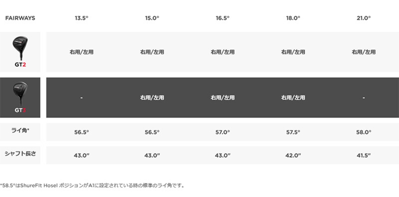Click the ShureFit Hosel footnote text

pyautogui.click(x=92, y=186)
